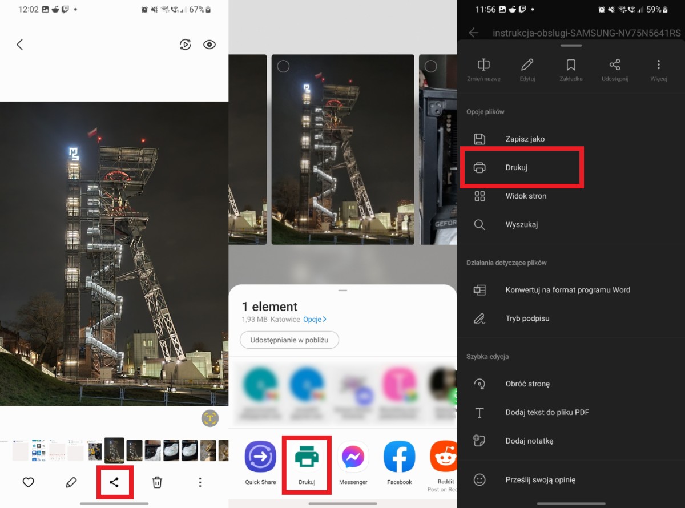Select the center tower photo circle checkbox

(x=283, y=67)
